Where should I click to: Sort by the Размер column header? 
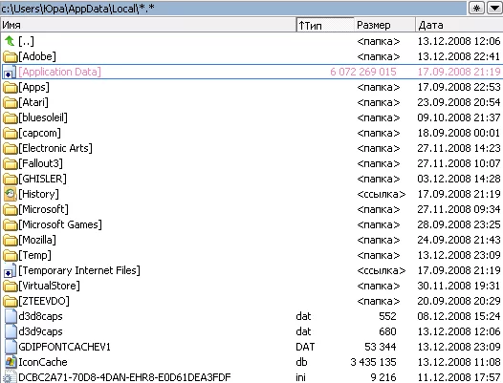pos(384,25)
